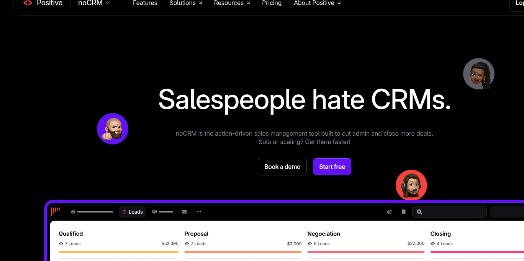Expand the Solutions menu
The width and height of the screenshot is (524, 261).
(186, 3)
